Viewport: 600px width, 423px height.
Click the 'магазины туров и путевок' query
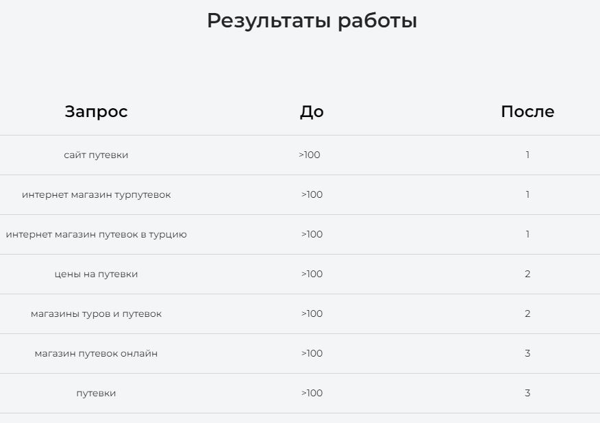point(96,313)
